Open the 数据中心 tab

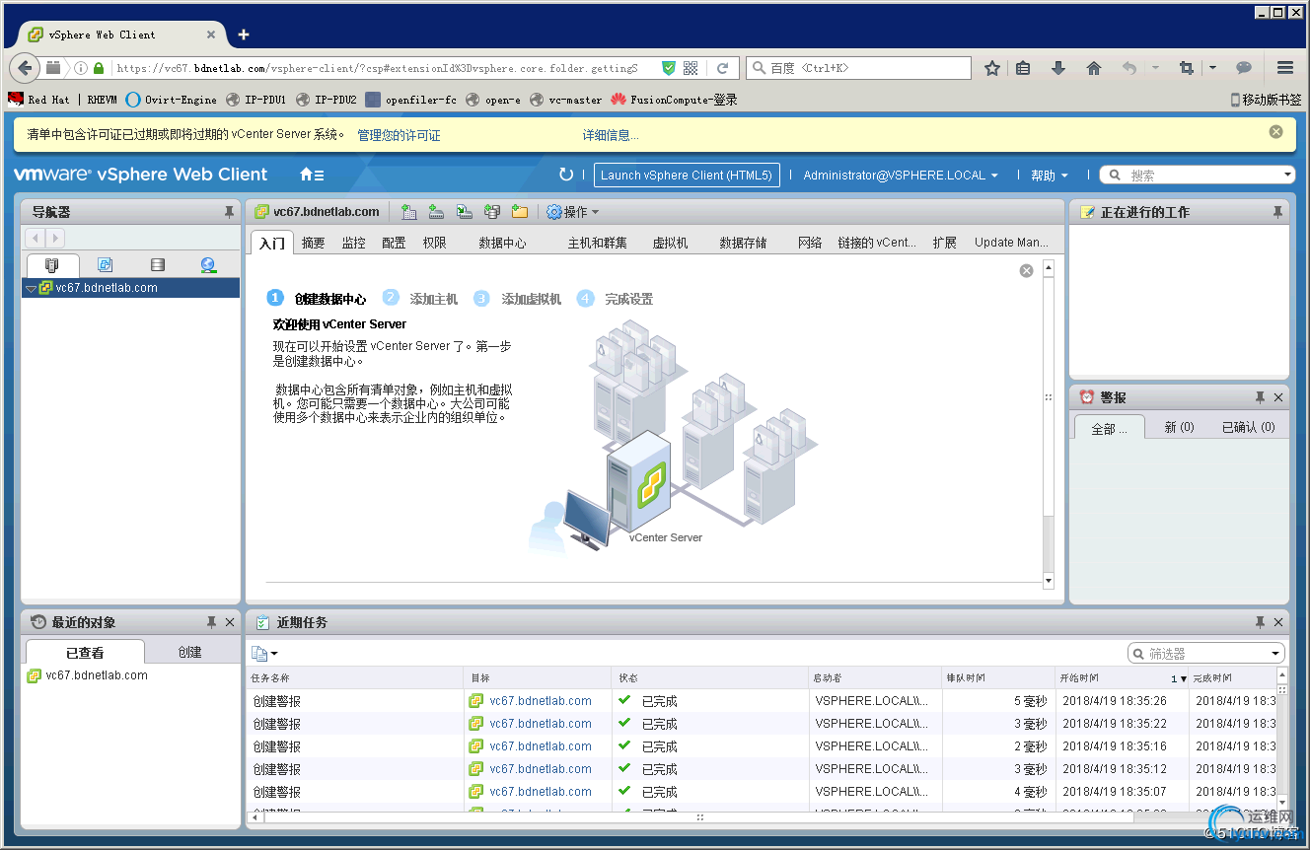point(502,243)
